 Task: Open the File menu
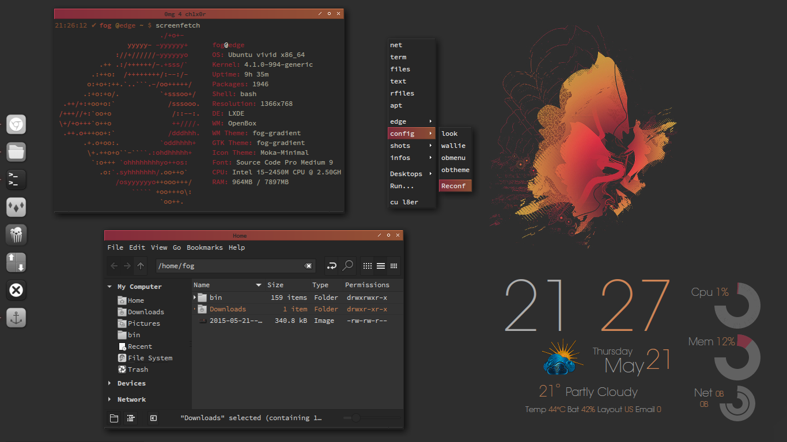tap(115, 247)
